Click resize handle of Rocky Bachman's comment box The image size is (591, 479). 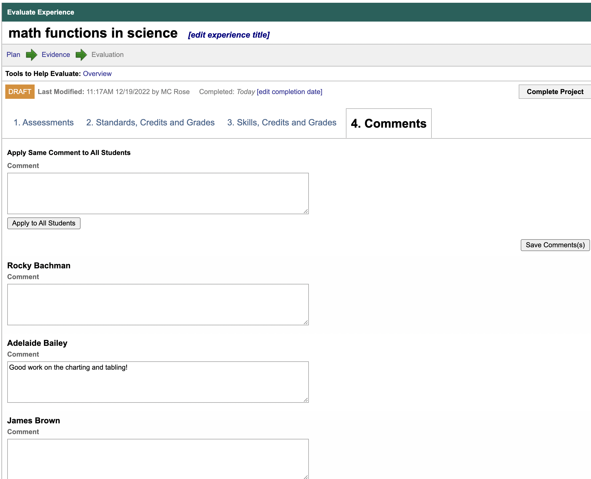click(x=306, y=323)
